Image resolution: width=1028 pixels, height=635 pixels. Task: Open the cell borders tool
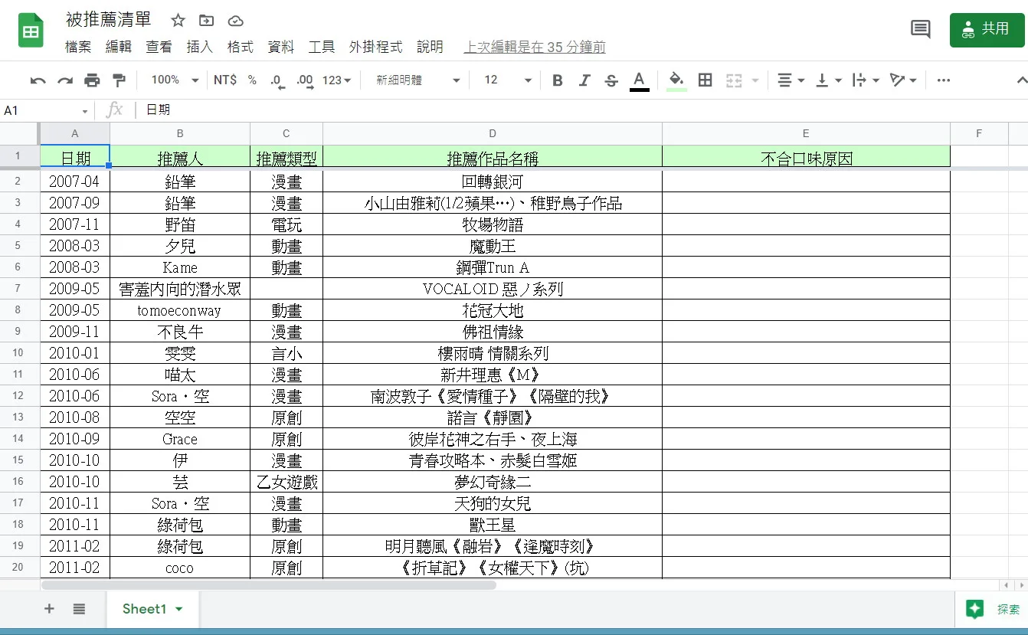click(706, 80)
